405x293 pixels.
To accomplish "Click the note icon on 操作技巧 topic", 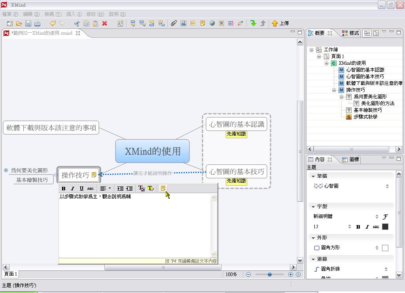I will tap(94, 175).
